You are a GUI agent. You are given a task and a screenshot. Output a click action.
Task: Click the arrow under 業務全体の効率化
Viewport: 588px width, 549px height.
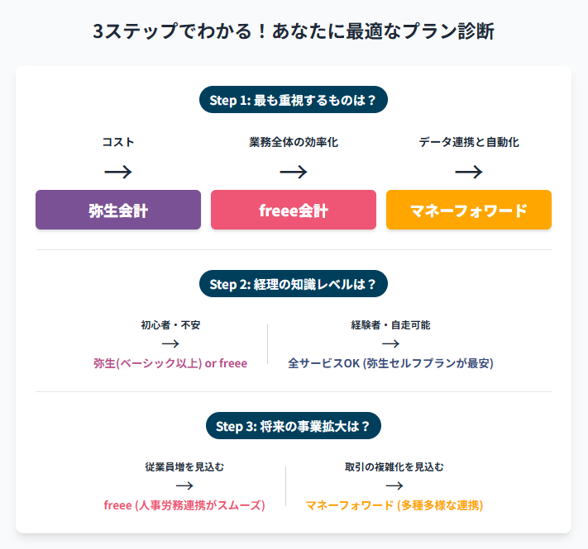point(294,172)
